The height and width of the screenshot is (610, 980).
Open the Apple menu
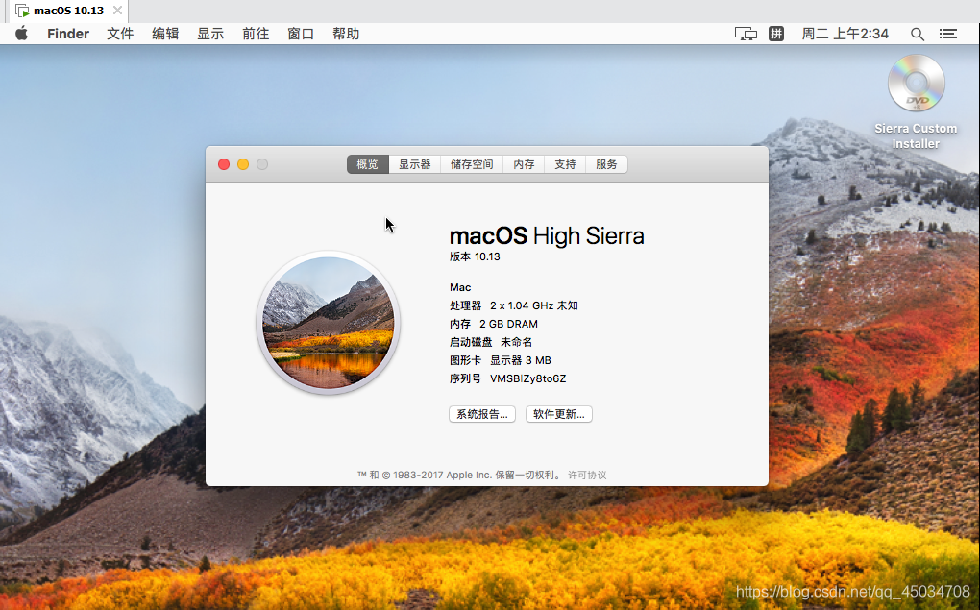coord(22,33)
